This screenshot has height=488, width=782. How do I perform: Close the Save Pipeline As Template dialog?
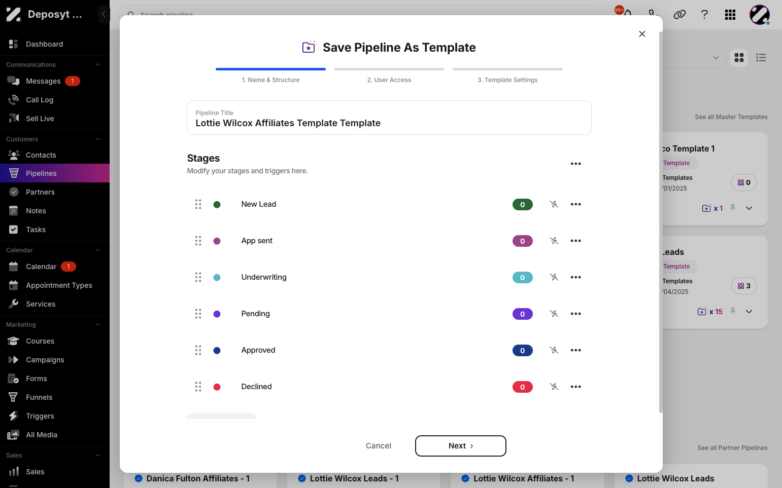(642, 34)
